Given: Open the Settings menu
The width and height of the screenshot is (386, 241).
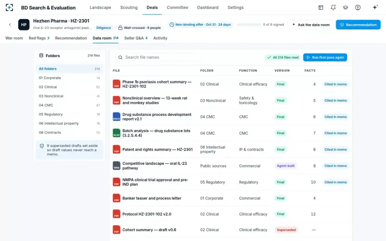Looking at the screenshot, I should click(x=235, y=7).
